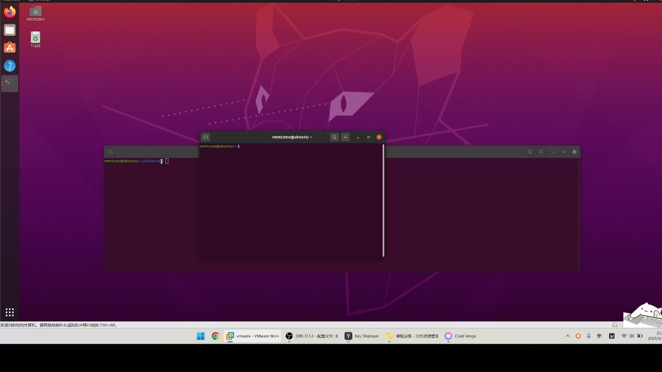Open Google Chrome from the Windows taskbar
The image size is (662, 372).
point(215,336)
